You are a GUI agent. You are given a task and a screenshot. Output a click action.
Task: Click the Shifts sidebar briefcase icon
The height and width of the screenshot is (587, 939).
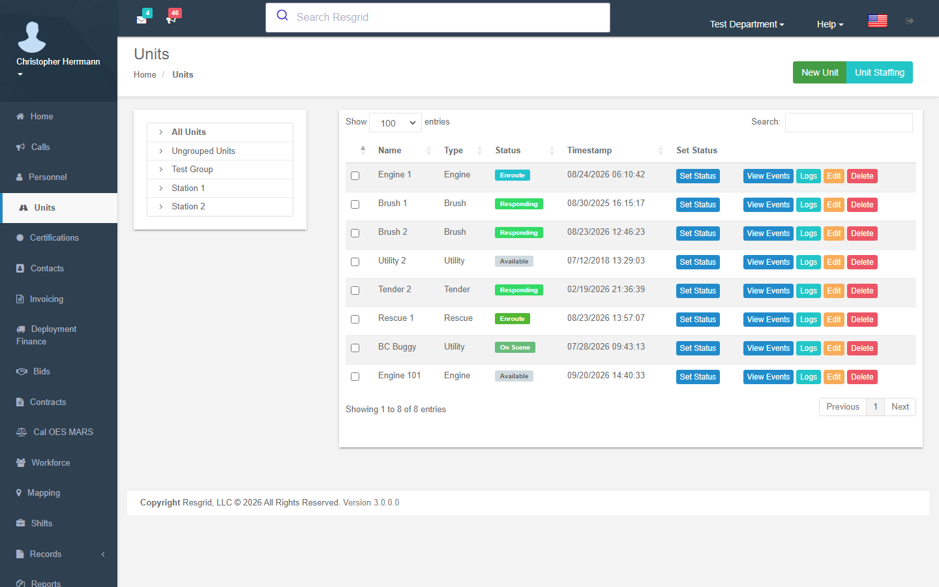tap(20, 523)
